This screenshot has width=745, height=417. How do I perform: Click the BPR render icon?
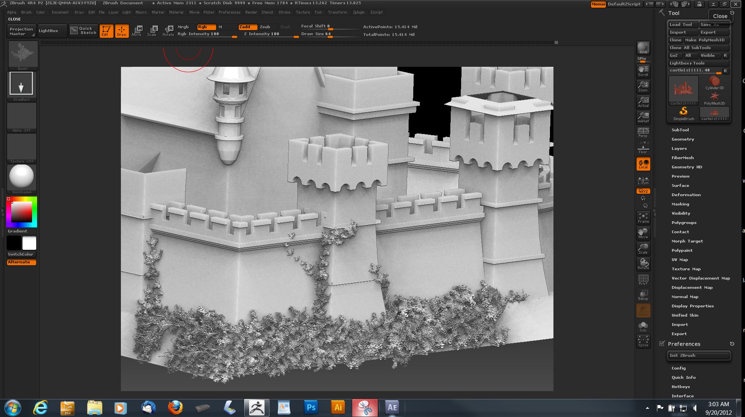tap(643, 48)
